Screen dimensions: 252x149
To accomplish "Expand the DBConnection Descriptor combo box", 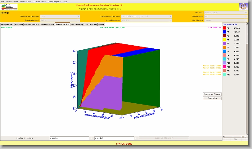I will point(78,16).
